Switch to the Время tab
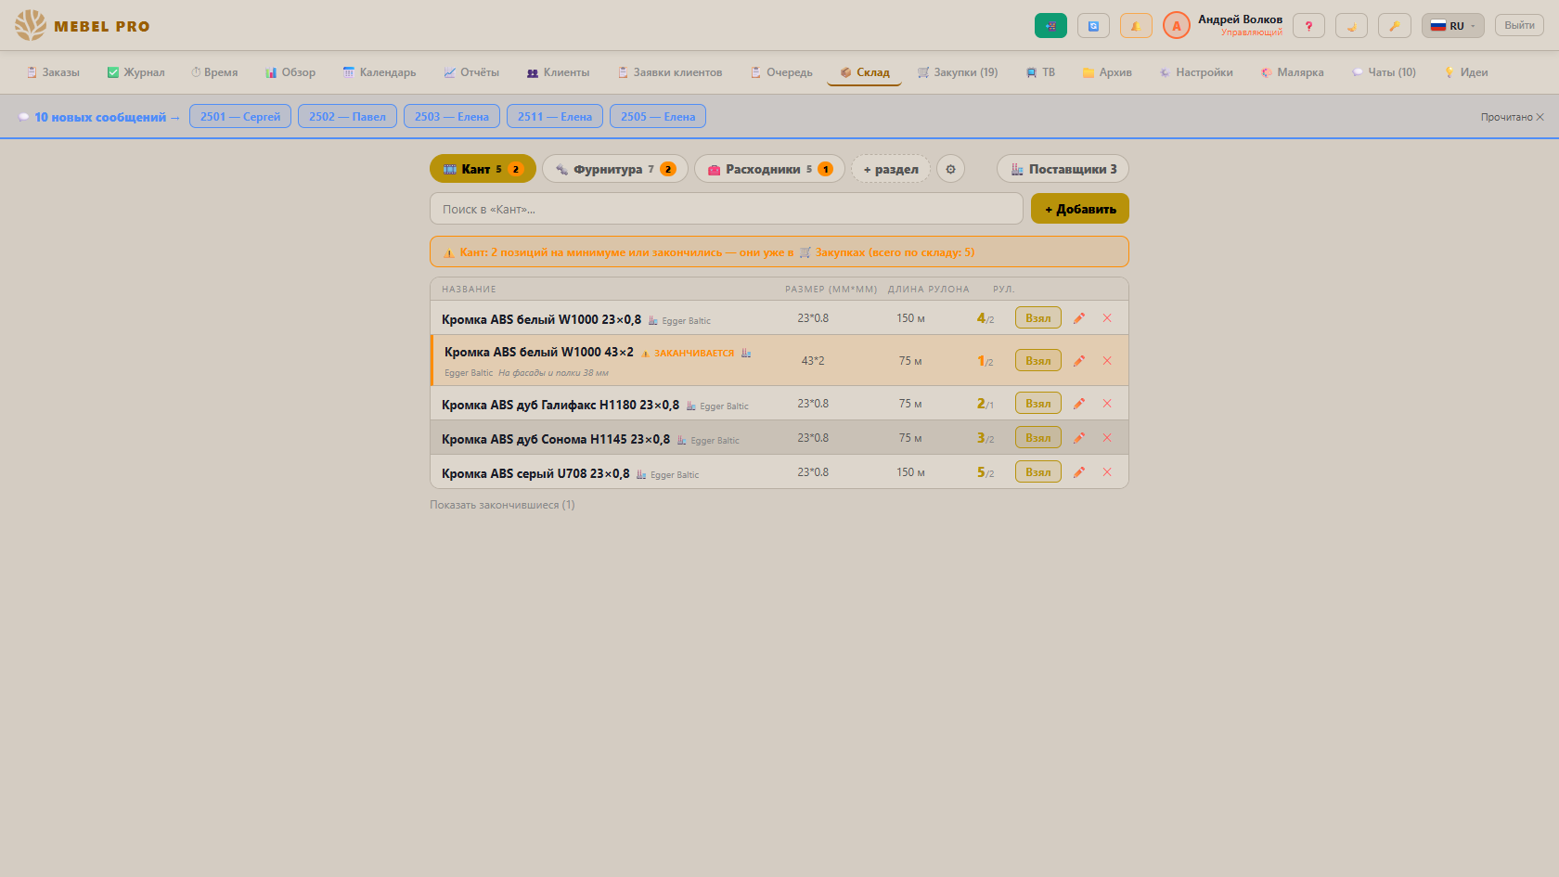The height and width of the screenshot is (877, 1559). [214, 72]
